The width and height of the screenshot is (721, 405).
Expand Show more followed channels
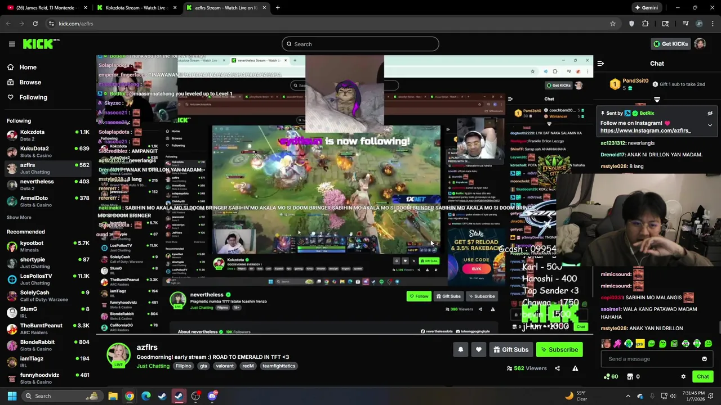[x=19, y=217]
